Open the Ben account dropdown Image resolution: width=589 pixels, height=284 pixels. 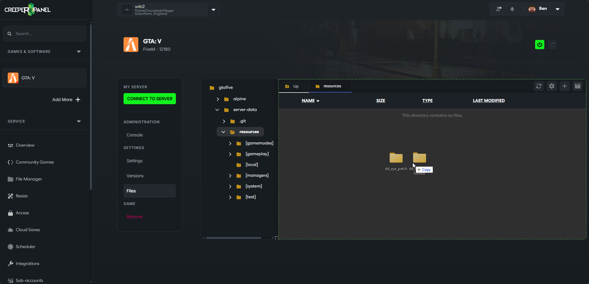(x=558, y=9)
